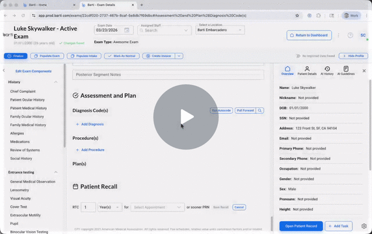The image size is (372, 234).
Task: Go to Lensometry section
Action: (x=20, y=190)
